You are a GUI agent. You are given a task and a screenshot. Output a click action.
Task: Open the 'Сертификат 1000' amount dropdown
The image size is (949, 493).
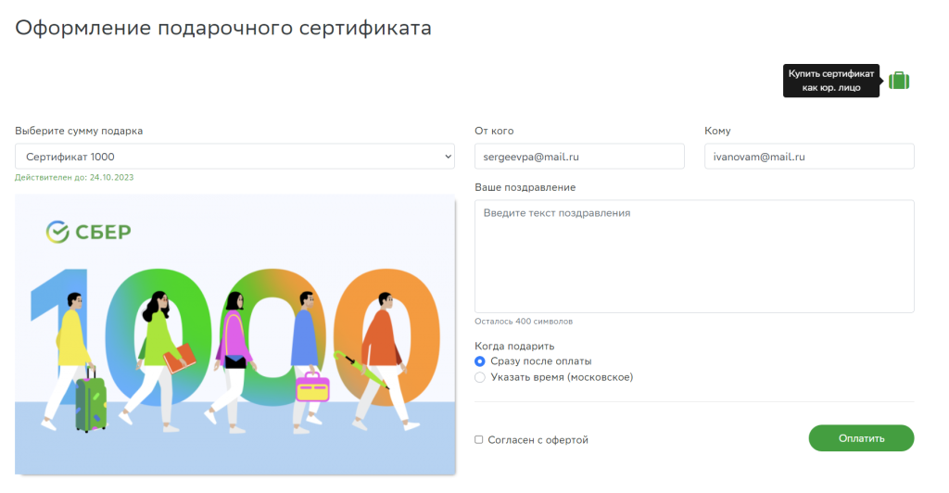(x=232, y=157)
